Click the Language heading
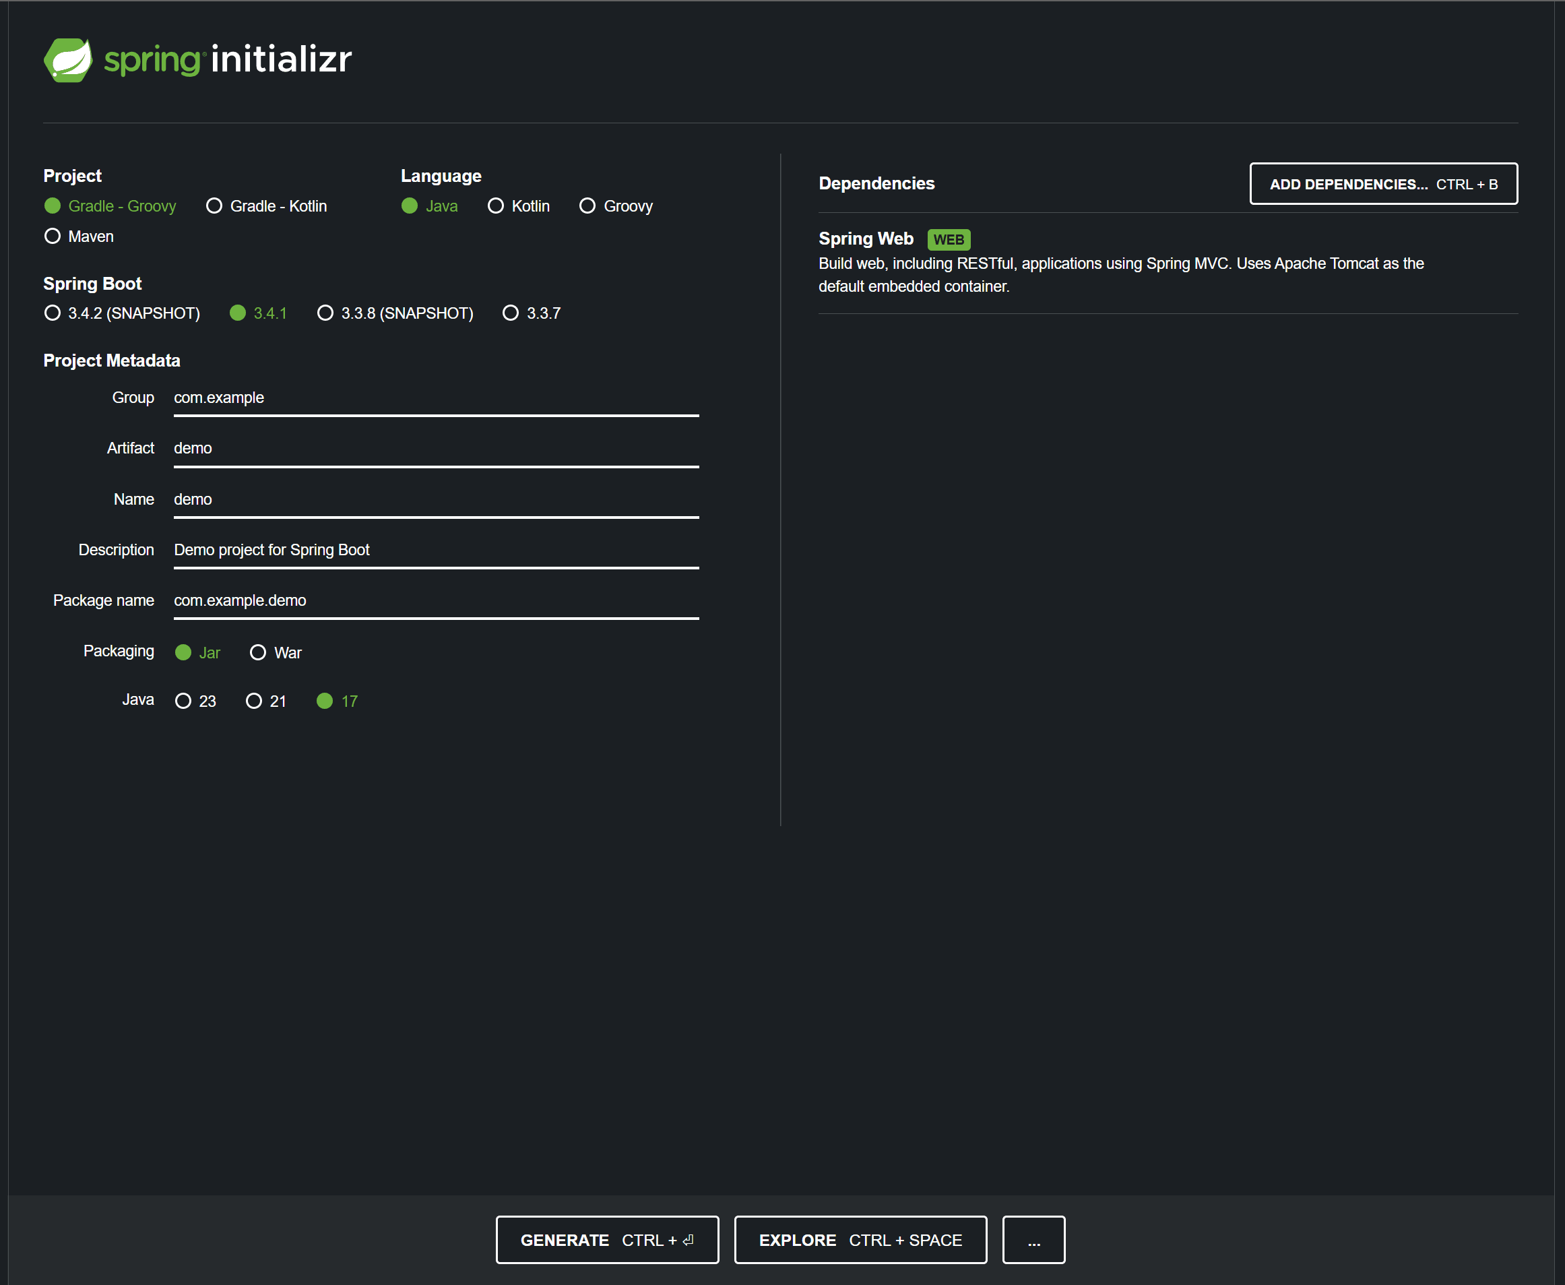Viewport: 1565px width, 1285px height. (x=441, y=176)
